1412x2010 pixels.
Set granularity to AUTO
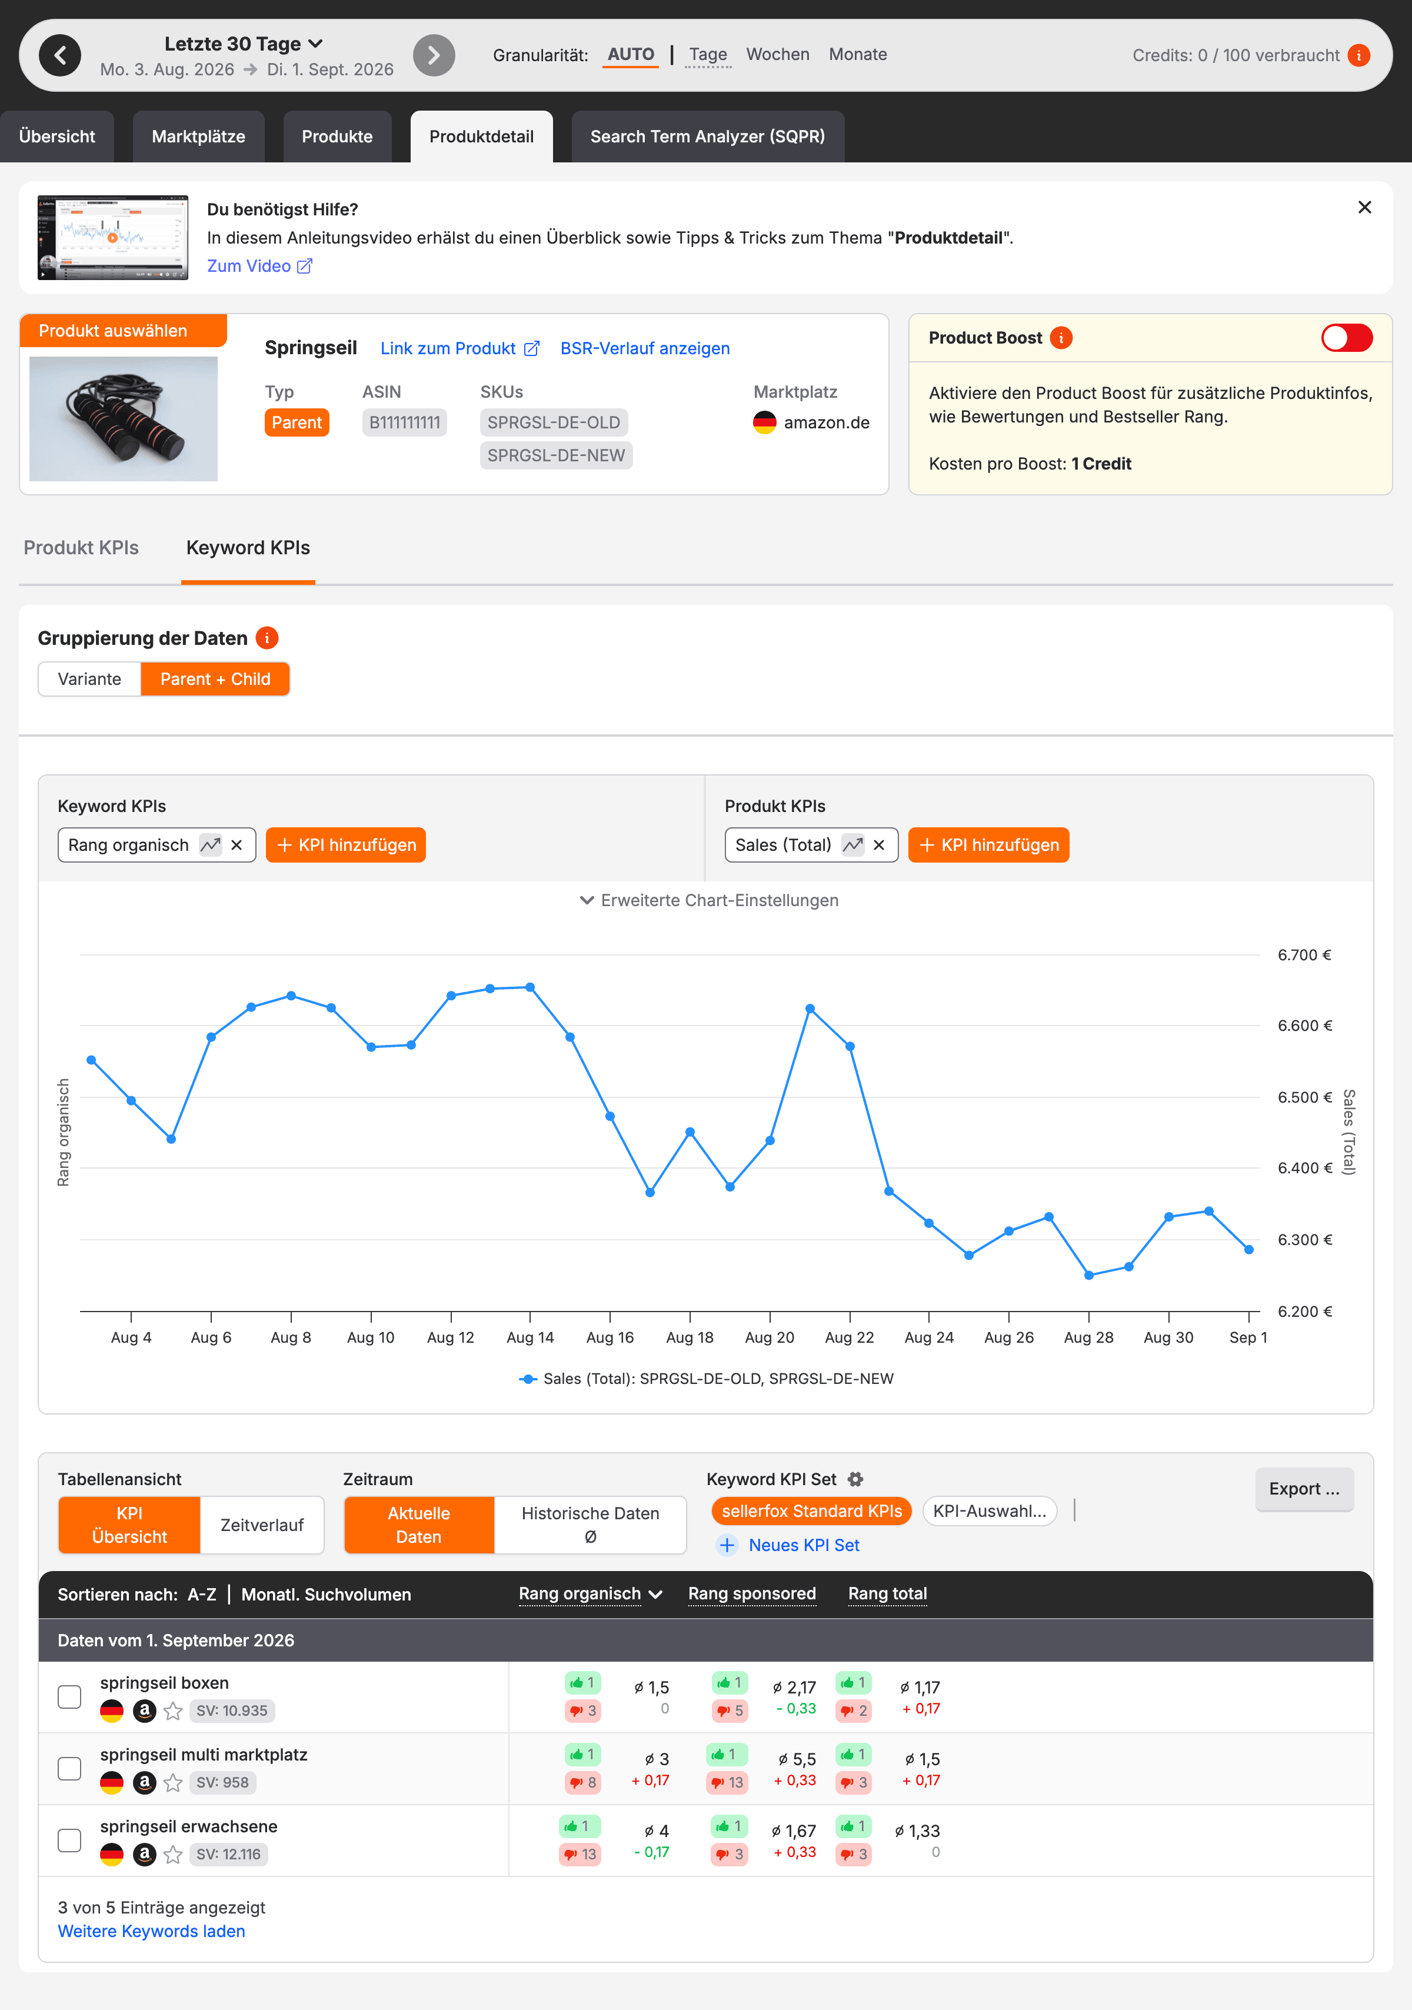click(630, 54)
